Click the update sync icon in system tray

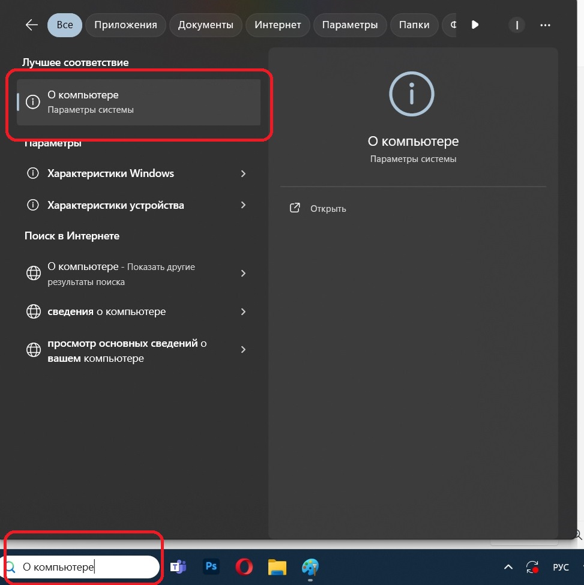point(532,566)
